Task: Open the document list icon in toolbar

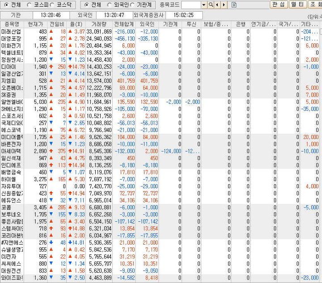Action: pos(234,5)
